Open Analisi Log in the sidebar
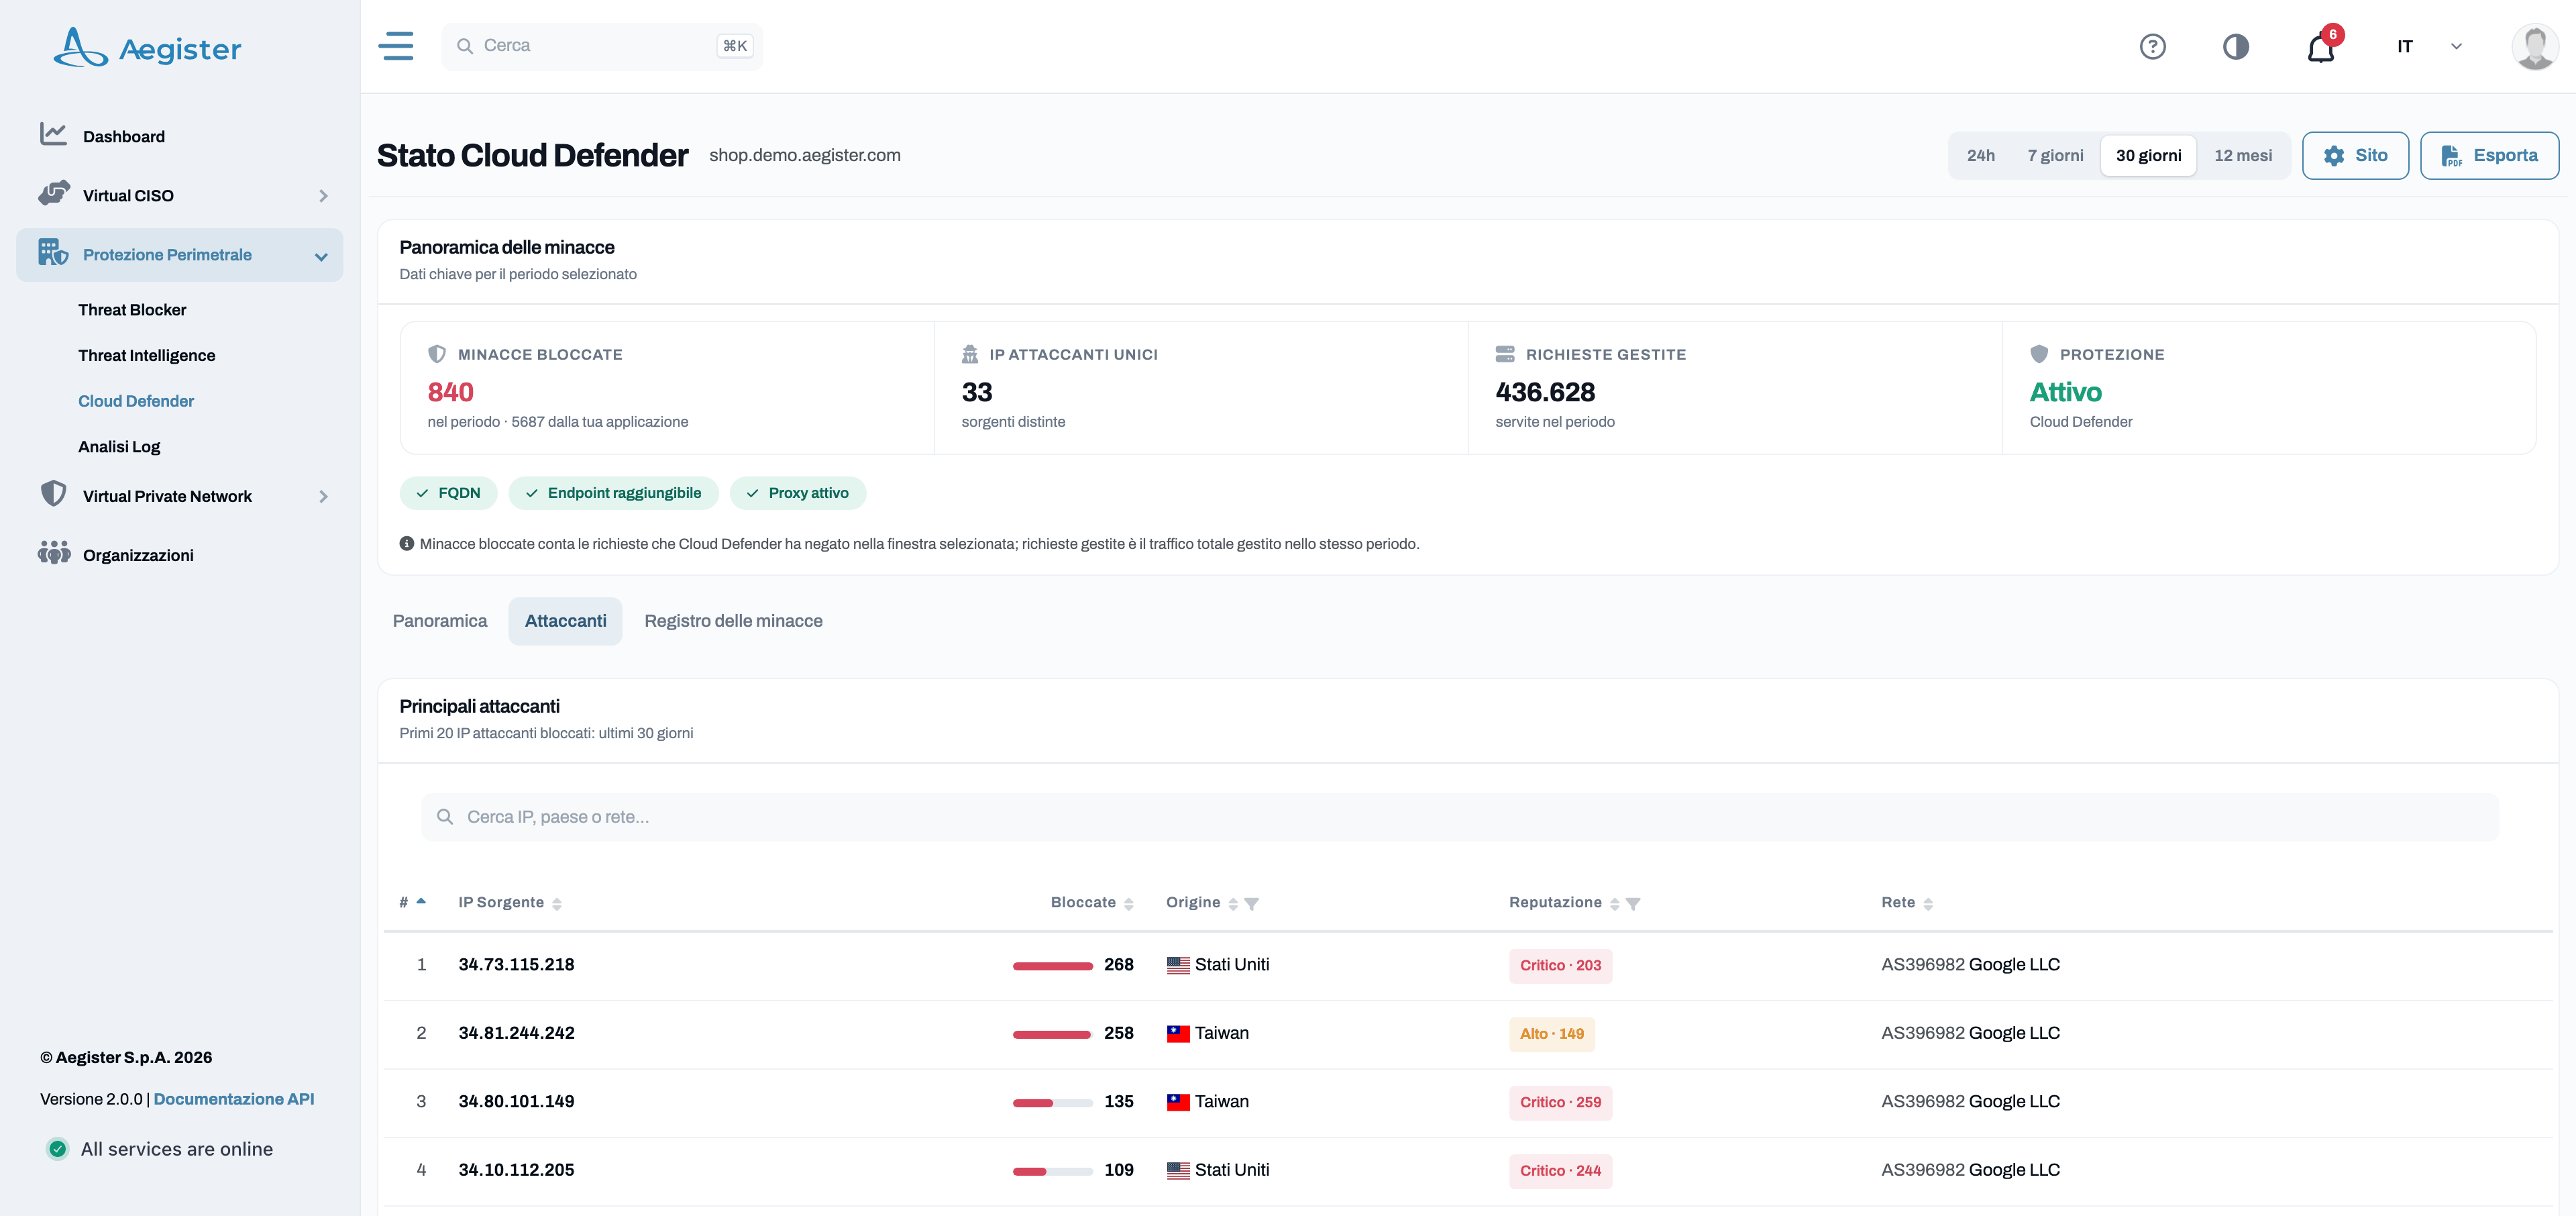This screenshot has width=2576, height=1216. point(119,447)
